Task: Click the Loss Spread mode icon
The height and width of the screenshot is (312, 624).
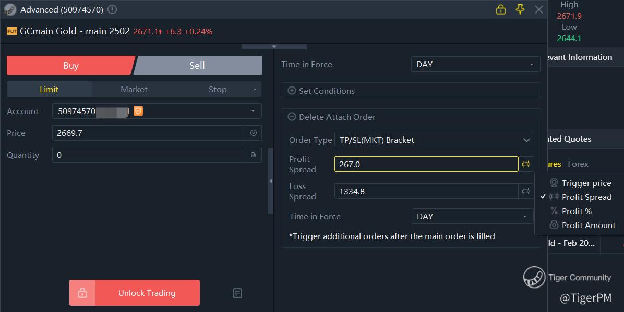Action: tap(526, 191)
